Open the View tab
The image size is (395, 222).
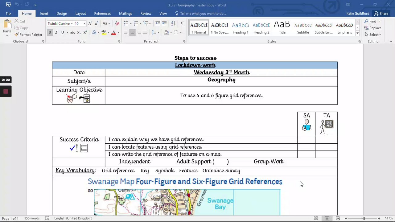coord(163,14)
